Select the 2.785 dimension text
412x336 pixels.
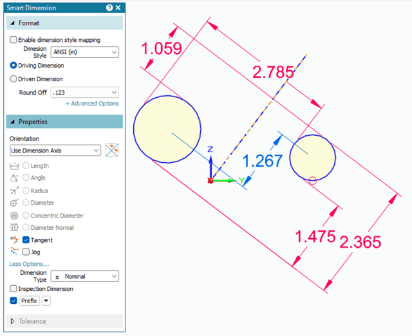(x=273, y=71)
